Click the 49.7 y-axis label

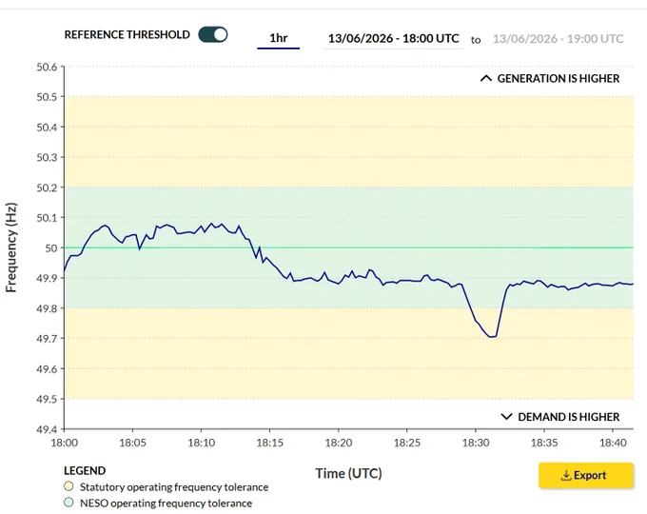pyautogui.click(x=47, y=339)
